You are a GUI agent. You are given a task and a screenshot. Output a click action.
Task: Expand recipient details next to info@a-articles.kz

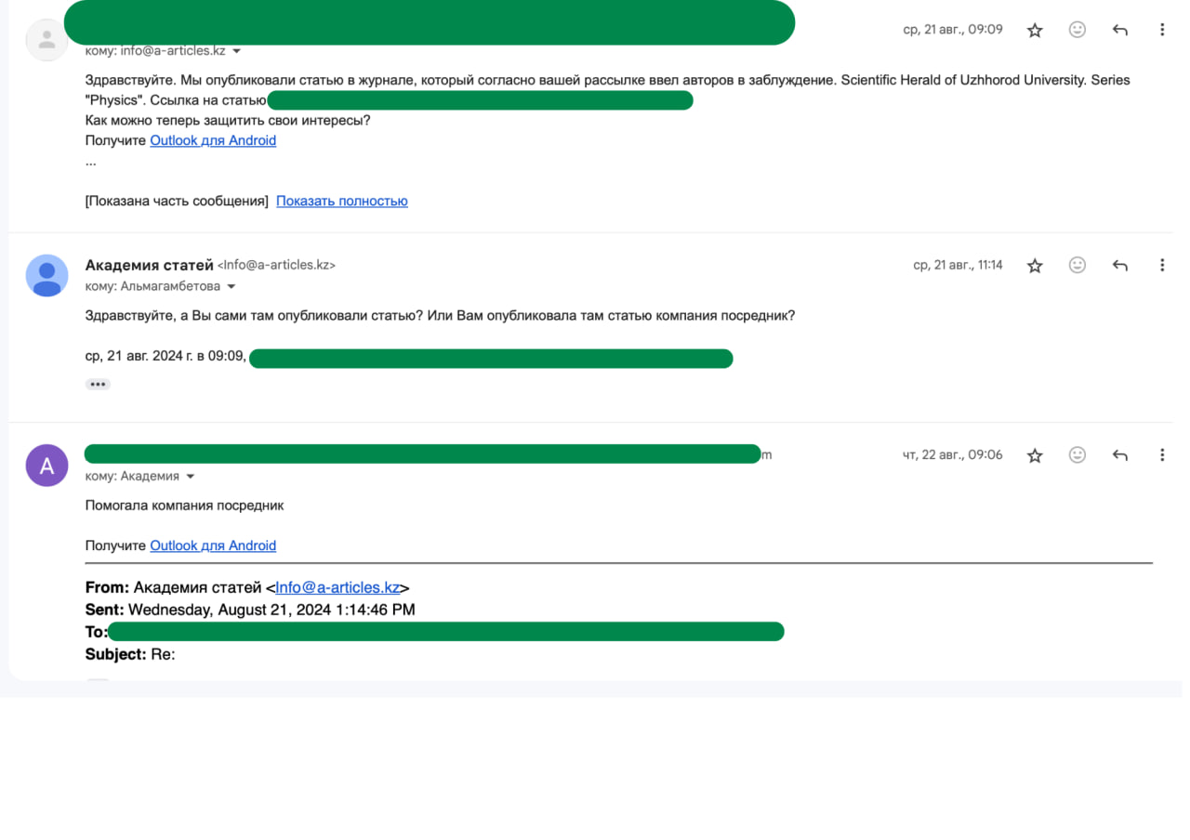(237, 51)
